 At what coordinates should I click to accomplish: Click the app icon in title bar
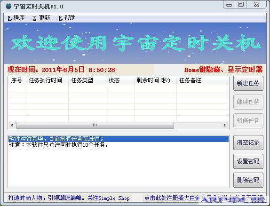click(x=8, y=6)
